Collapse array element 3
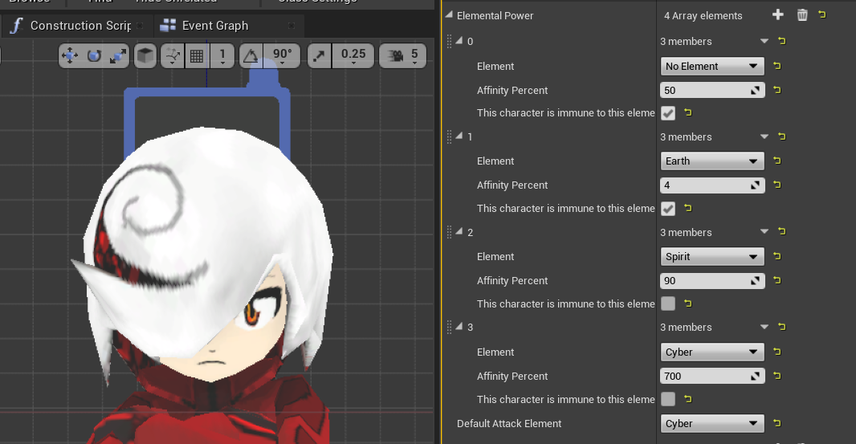Image resolution: width=856 pixels, height=444 pixels. click(459, 327)
